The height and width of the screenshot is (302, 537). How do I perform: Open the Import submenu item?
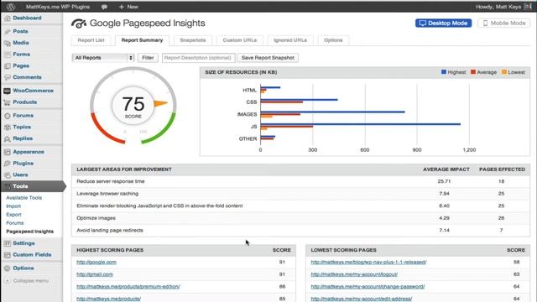pos(13,206)
